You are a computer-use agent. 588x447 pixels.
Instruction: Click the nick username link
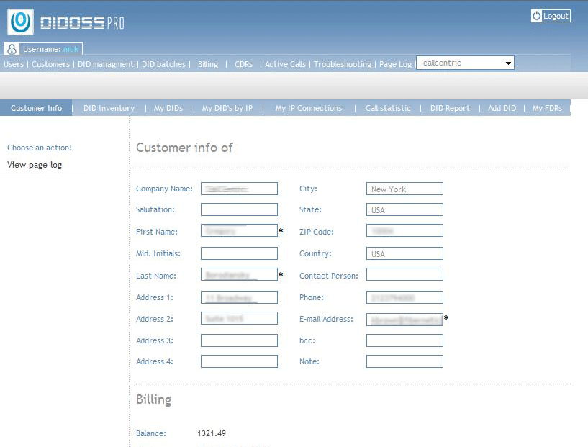(71, 49)
